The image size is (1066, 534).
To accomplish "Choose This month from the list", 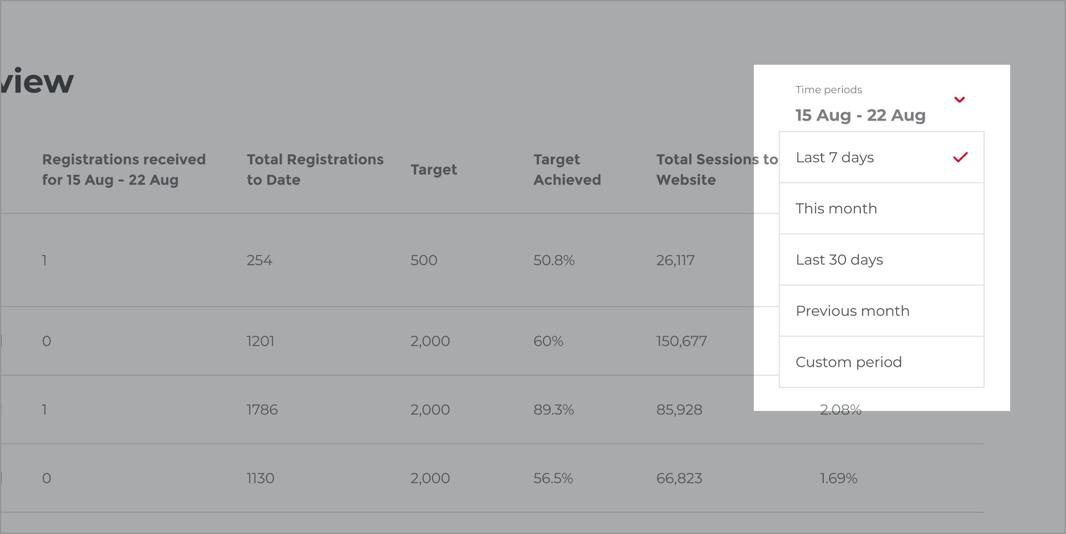I will pos(882,208).
